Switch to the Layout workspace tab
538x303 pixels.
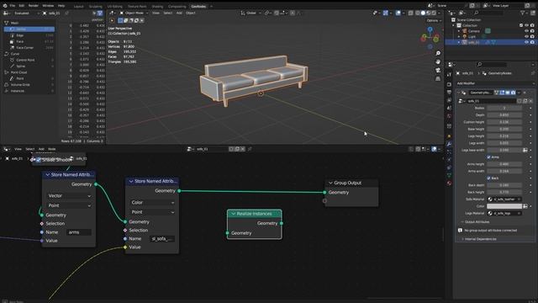pyautogui.click(x=78, y=6)
